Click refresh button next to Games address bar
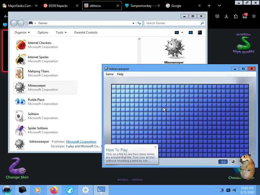The width and height of the screenshot is (260, 195). coord(139,23)
